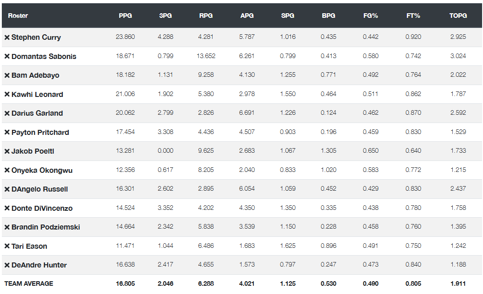The image size is (483, 294).
Task: Sort players by APG header
Action: click(247, 16)
